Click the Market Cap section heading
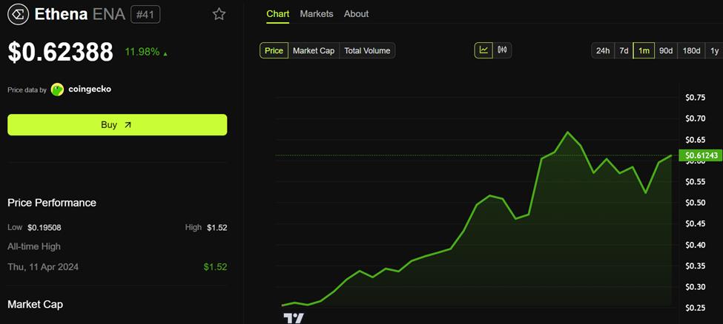 pos(35,304)
